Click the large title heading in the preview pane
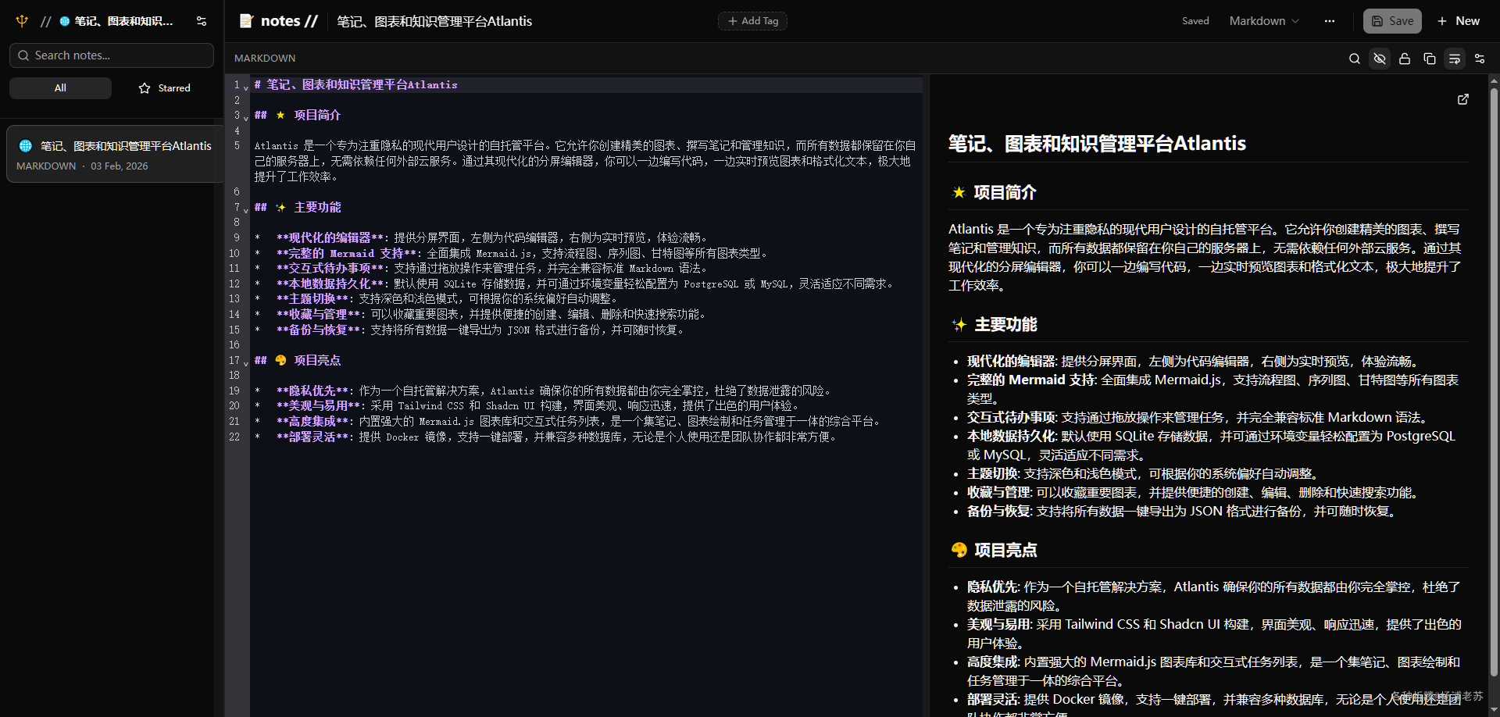Viewport: 1500px width, 717px height. [x=1097, y=144]
